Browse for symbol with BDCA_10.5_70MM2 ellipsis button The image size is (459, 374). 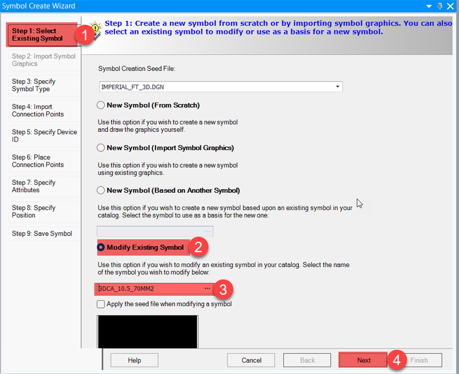pyautogui.click(x=207, y=289)
